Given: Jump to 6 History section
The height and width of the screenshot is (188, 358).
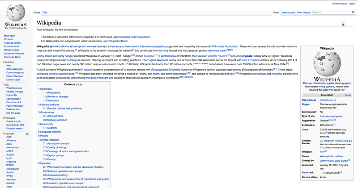Looking at the screenshot, I should point(43,136).
